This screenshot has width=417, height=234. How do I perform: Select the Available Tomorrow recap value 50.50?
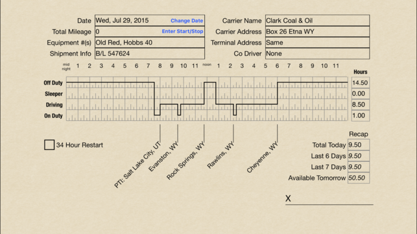359,178
